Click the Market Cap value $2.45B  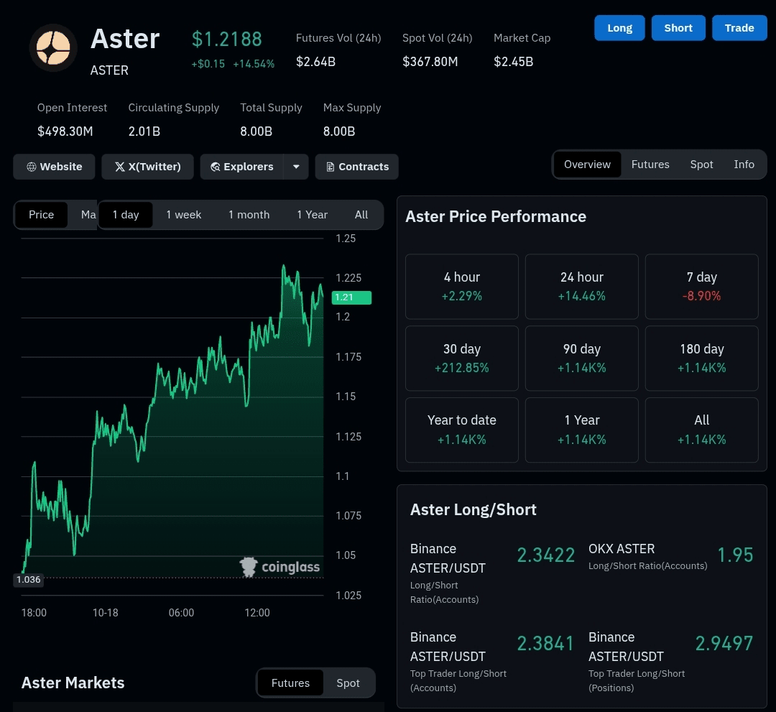click(513, 61)
